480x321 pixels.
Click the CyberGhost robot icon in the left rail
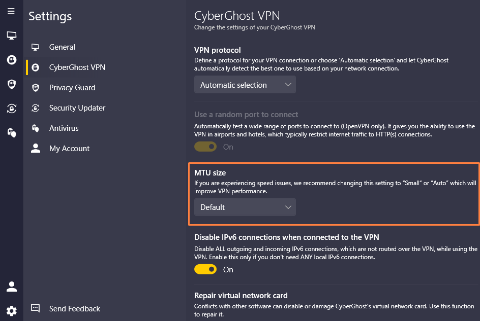[11, 59]
